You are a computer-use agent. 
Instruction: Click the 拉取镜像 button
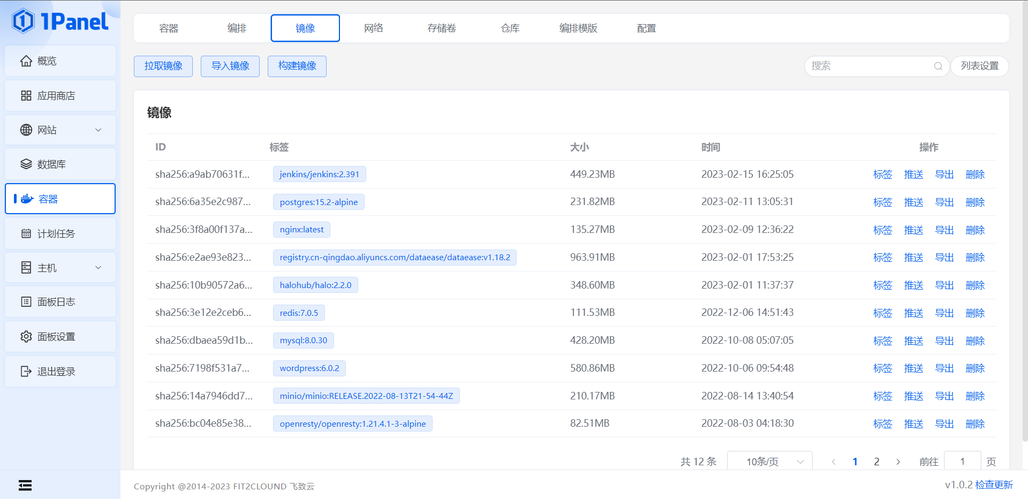163,66
